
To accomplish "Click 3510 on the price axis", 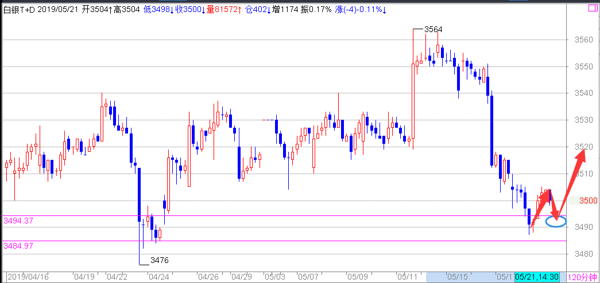I will pyautogui.click(x=584, y=174).
